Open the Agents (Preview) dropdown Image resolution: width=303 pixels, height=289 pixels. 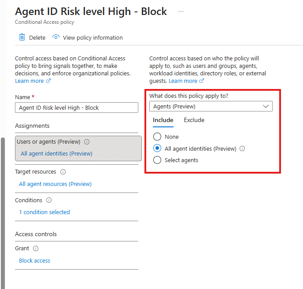[211, 106]
